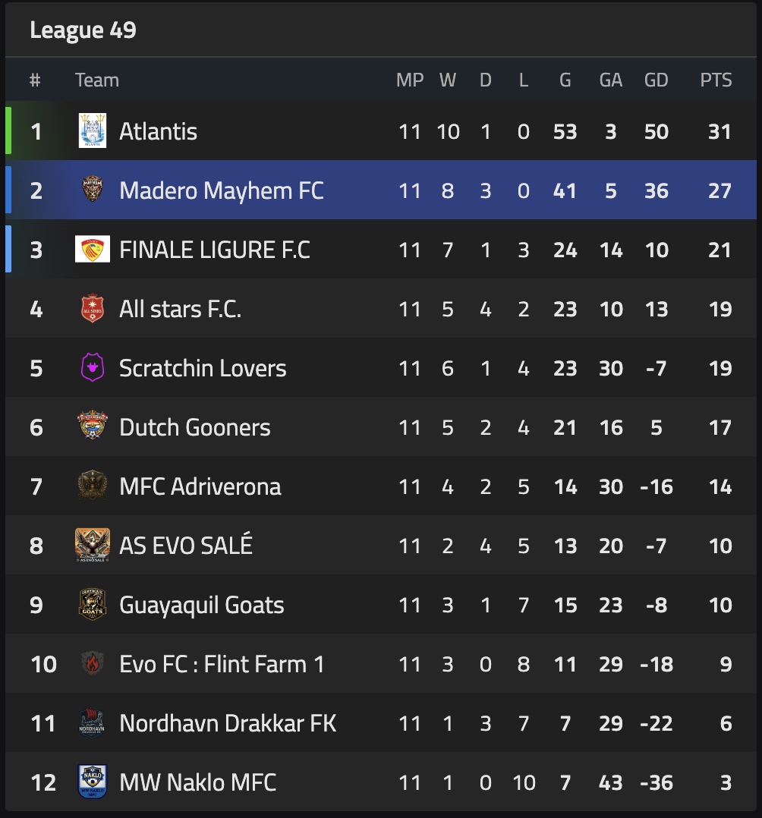Click the League 49 title

click(x=83, y=30)
